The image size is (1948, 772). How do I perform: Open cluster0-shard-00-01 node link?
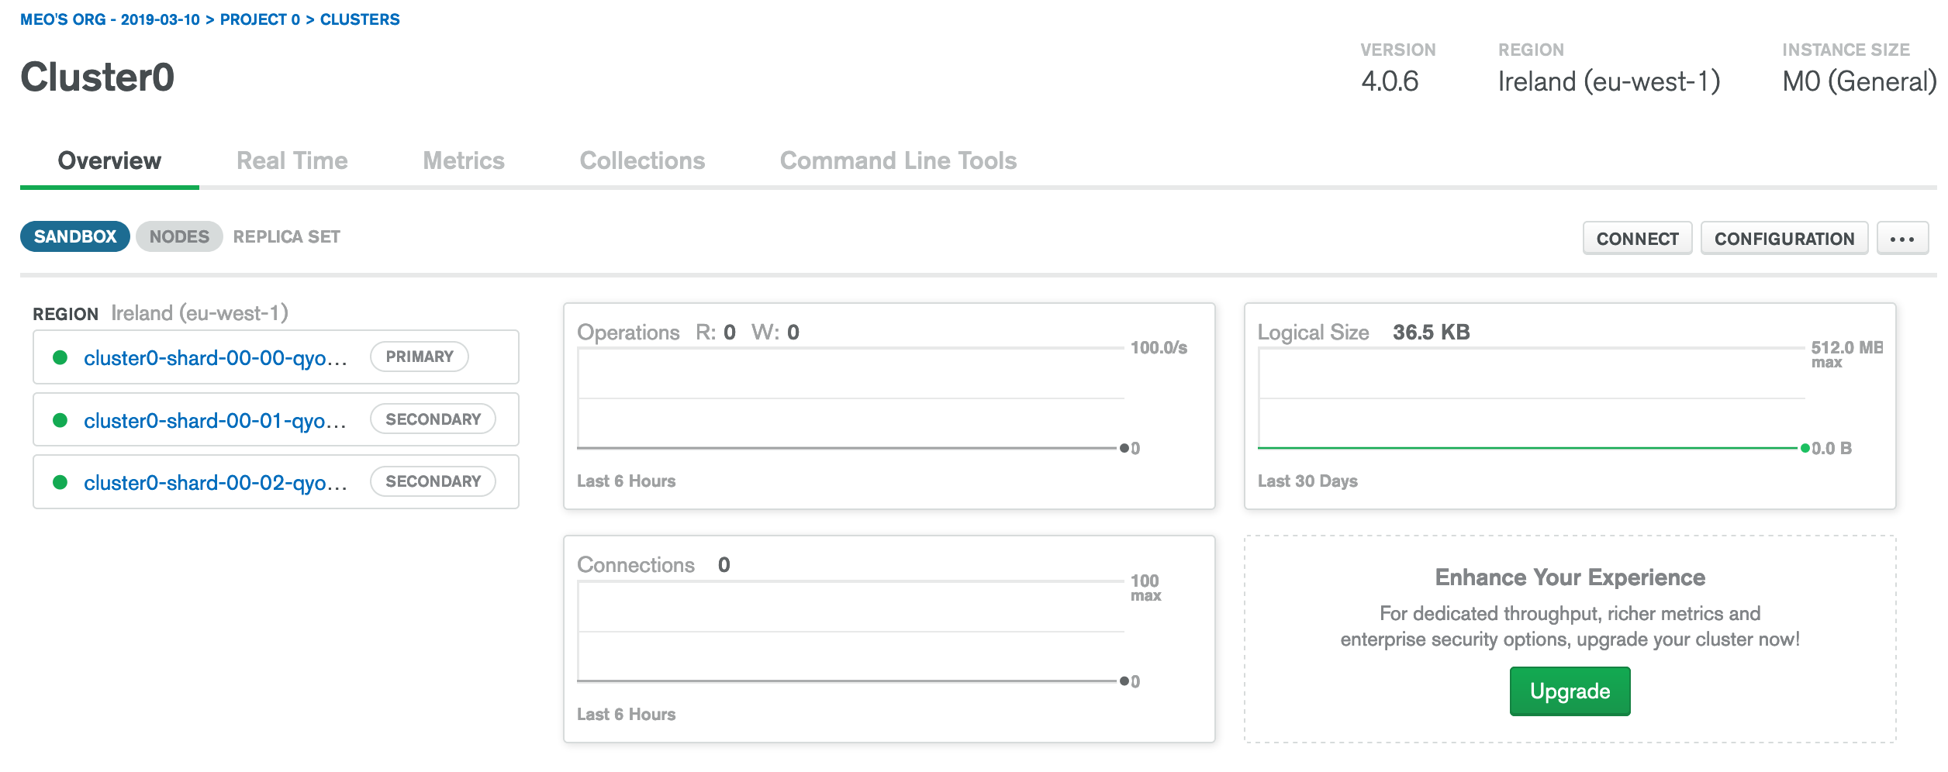pos(215,421)
